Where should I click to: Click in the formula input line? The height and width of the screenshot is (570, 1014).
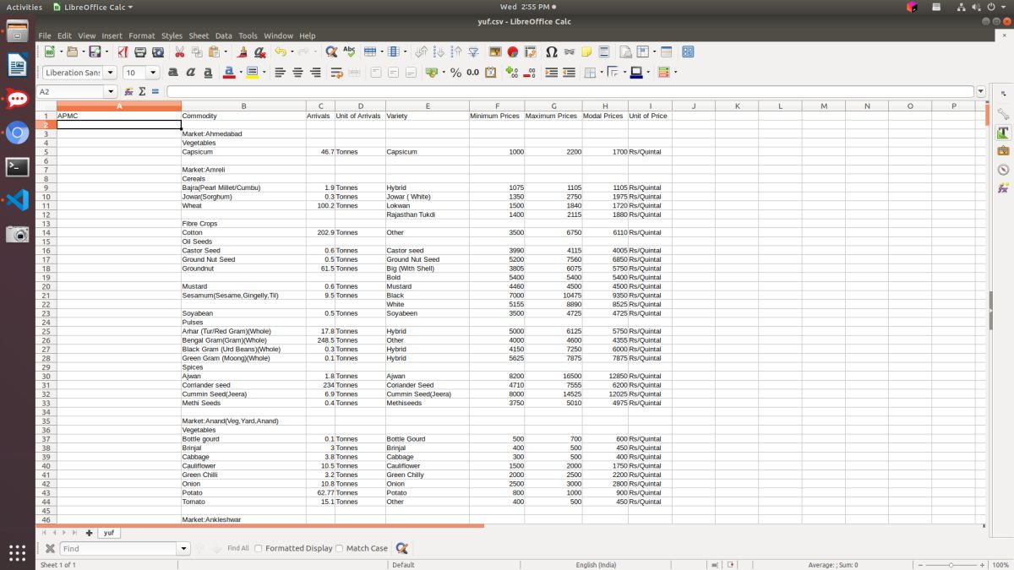(570, 91)
